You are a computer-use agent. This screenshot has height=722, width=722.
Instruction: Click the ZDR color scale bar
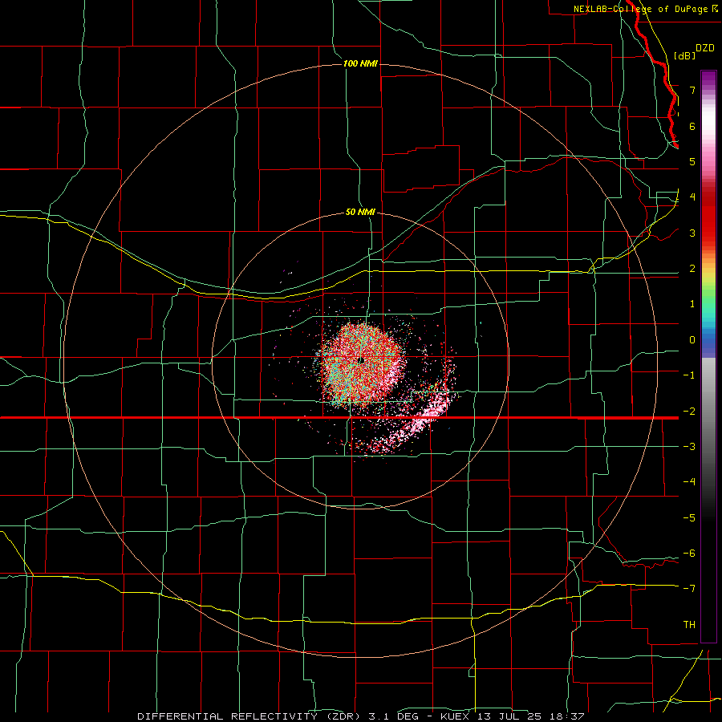(x=708, y=356)
